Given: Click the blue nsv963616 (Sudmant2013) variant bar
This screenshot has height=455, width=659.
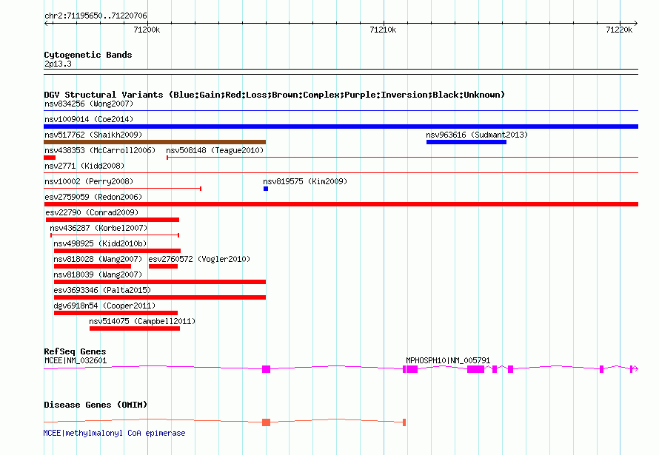Looking at the screenshot, I should pos(466,142).
